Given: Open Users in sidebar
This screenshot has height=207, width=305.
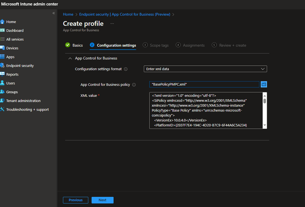Looking at the screenshot, I should tap(10, 83).
